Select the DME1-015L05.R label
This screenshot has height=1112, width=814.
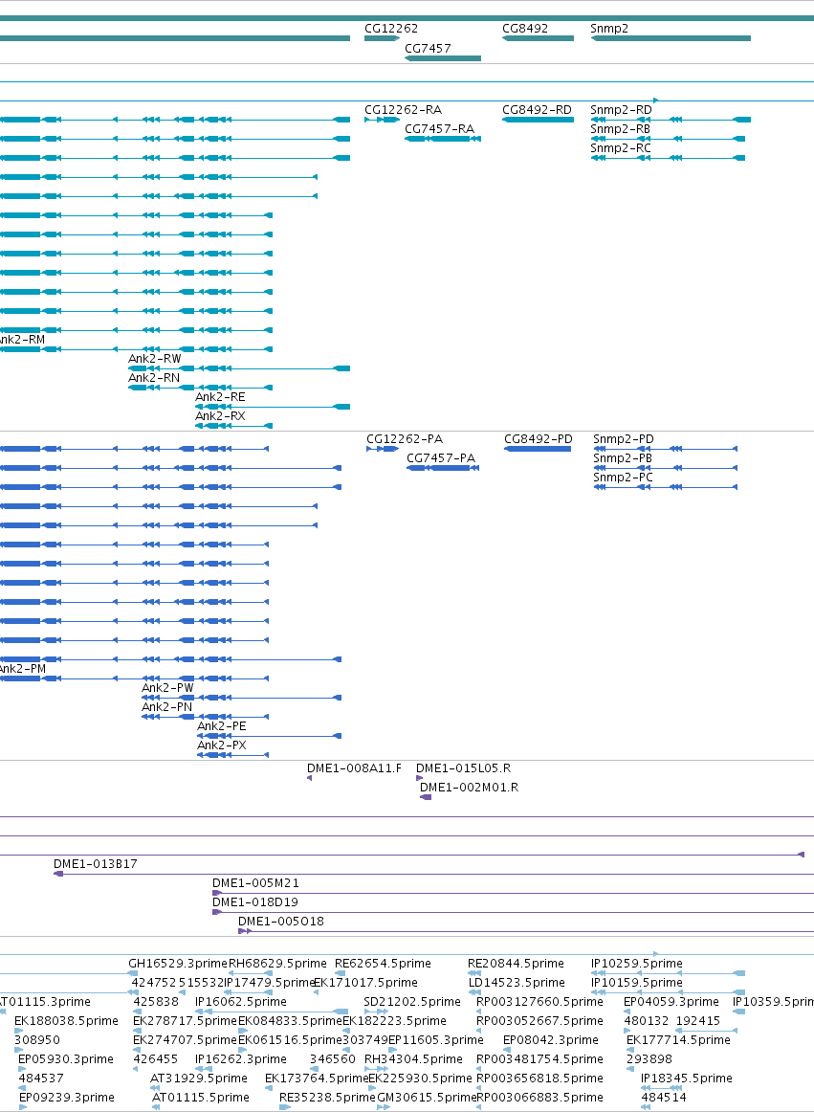point(463,768)
